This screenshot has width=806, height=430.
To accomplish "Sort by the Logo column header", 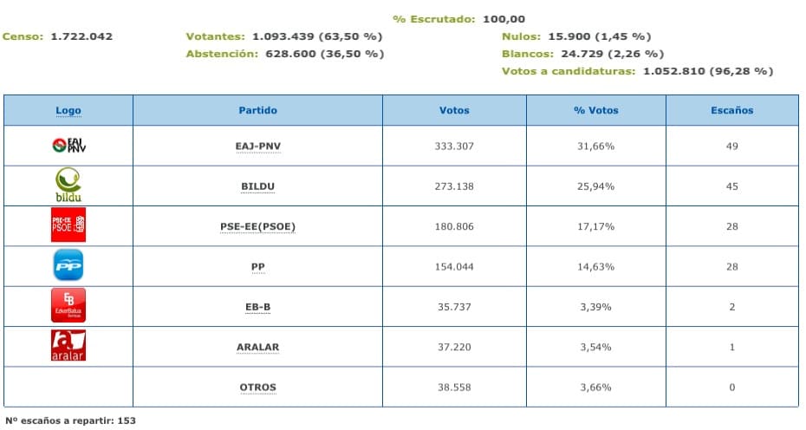I will point(68,111).
